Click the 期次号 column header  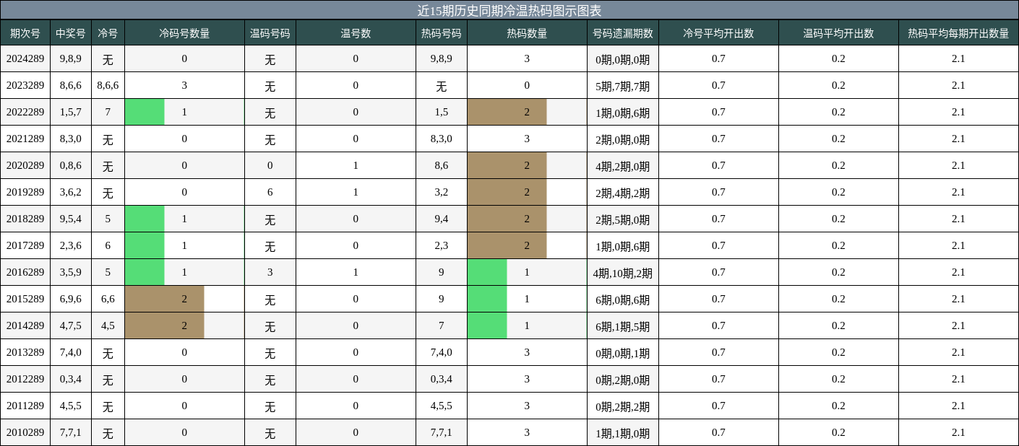pos(23,32)
